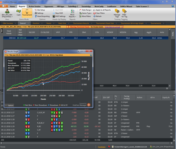Click the red flag status bar icon
Screen dimensions: 176x149
109,147
